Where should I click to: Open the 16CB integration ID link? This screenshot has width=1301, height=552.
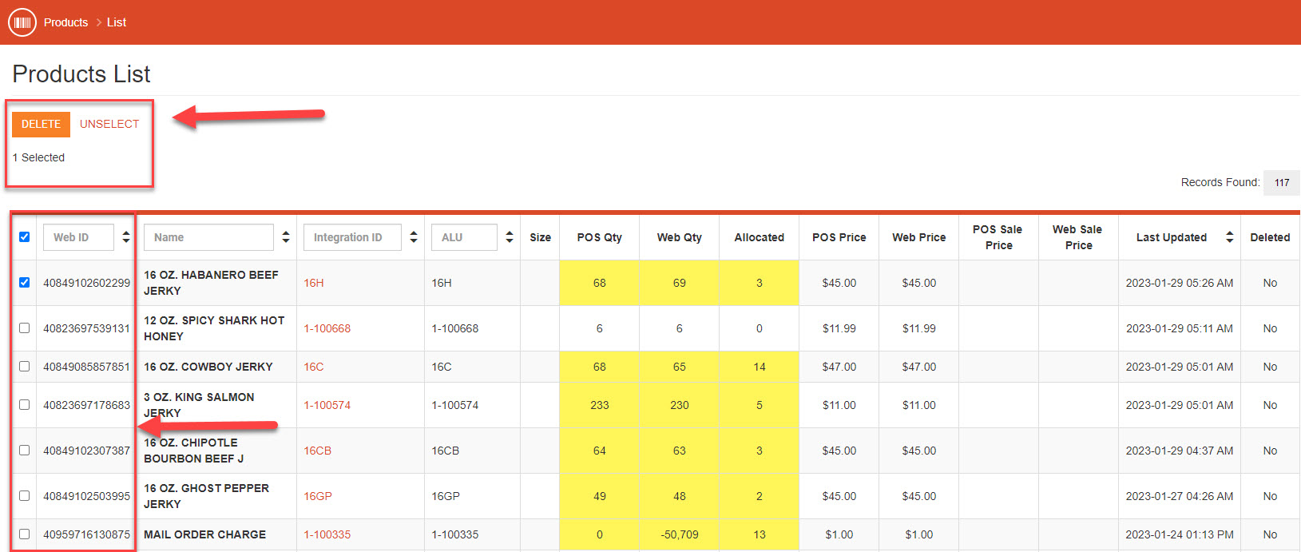[x=317, y=451]
